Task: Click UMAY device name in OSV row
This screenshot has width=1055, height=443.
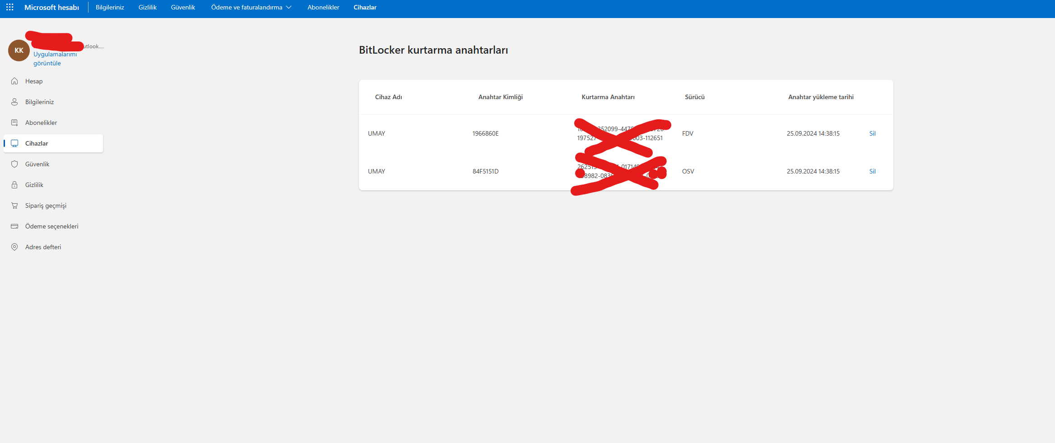Action: pos(376,171)
